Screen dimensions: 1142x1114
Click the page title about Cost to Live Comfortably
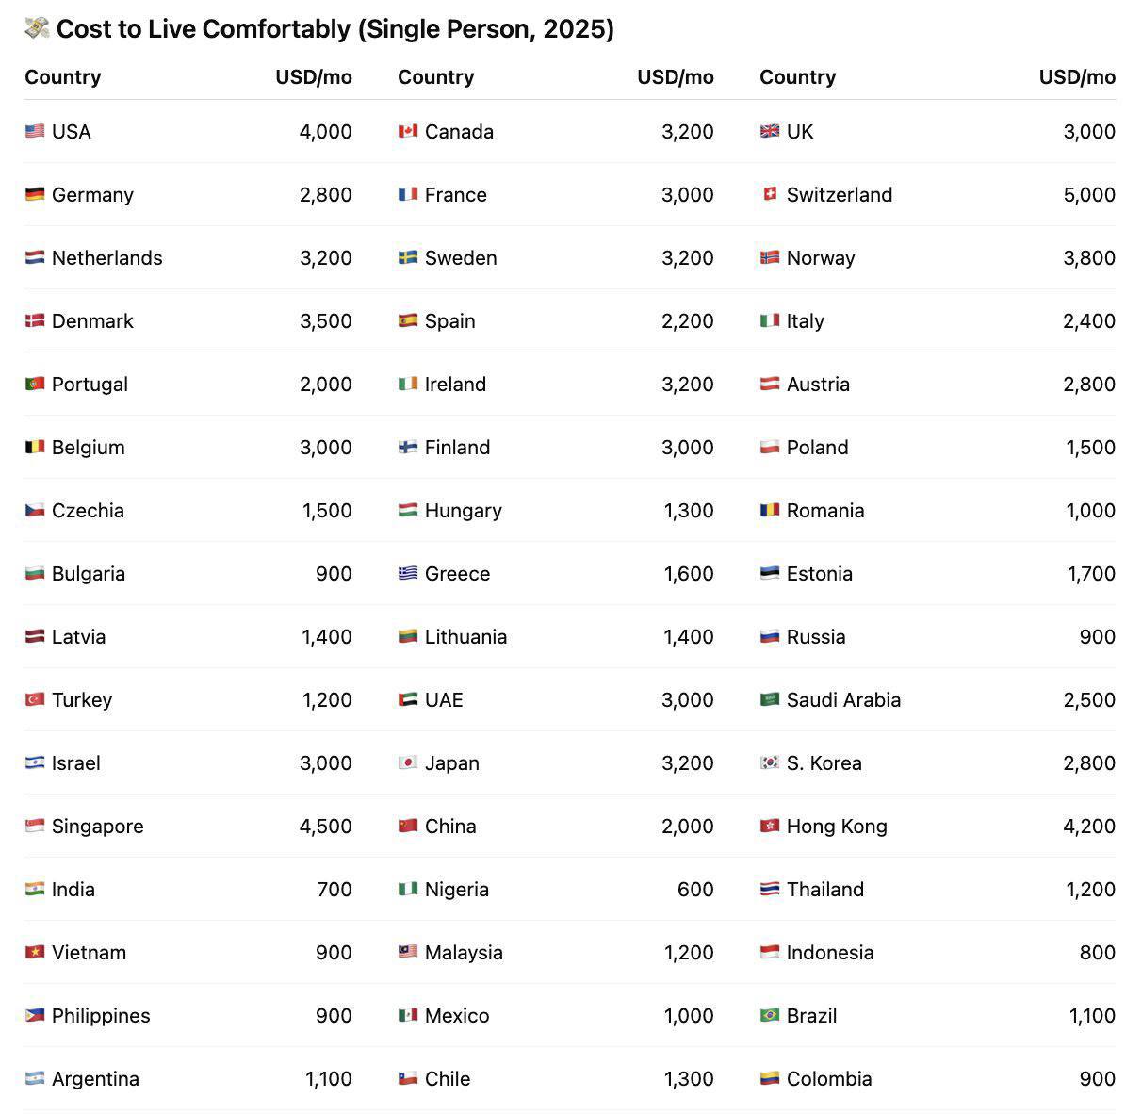point(334,29)
